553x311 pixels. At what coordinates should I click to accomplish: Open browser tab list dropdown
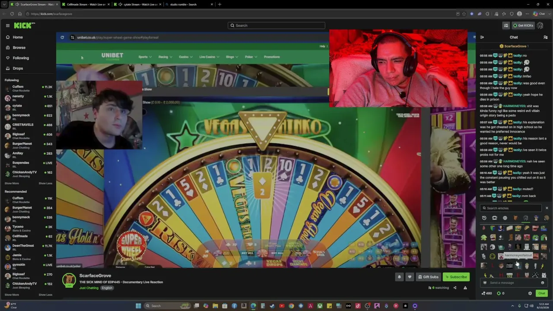point(4,4)
